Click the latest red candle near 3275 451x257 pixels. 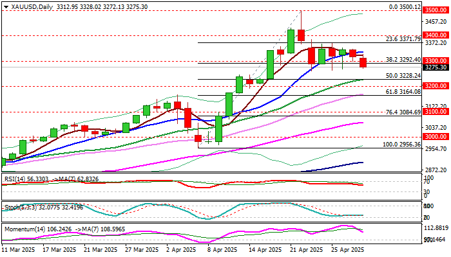point(363,62)
